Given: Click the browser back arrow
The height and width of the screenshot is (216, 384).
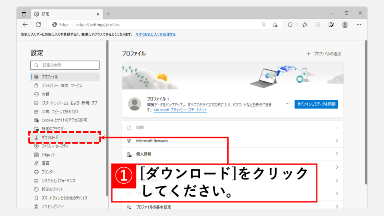Looking at the screenshot, I should pyautogui.click(x=25, y=25).
